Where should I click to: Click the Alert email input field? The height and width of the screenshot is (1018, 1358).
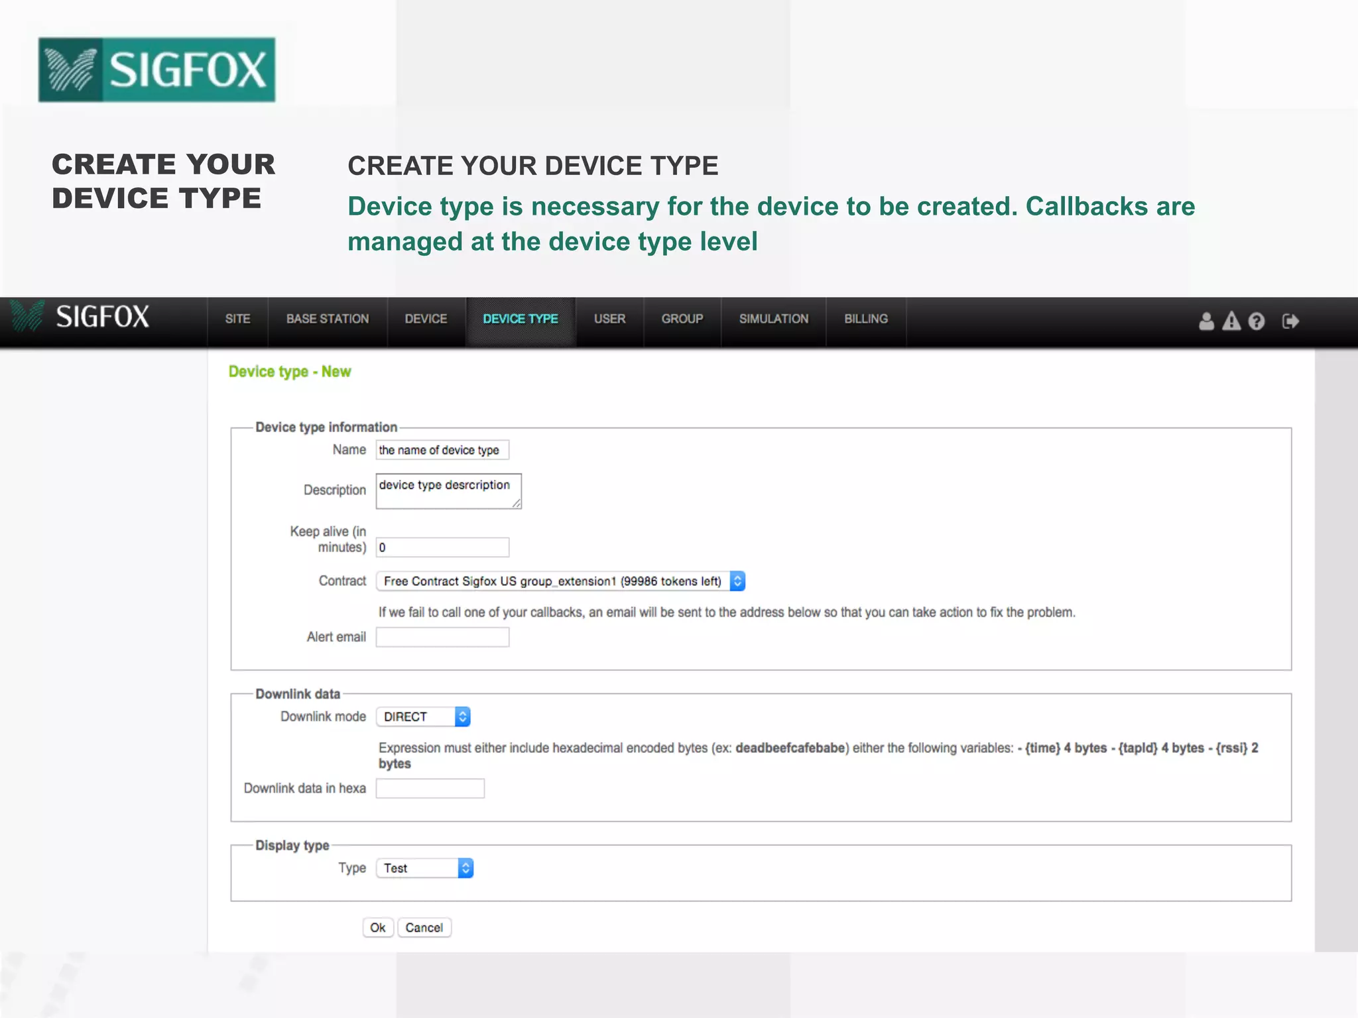(x=442, y=637)
